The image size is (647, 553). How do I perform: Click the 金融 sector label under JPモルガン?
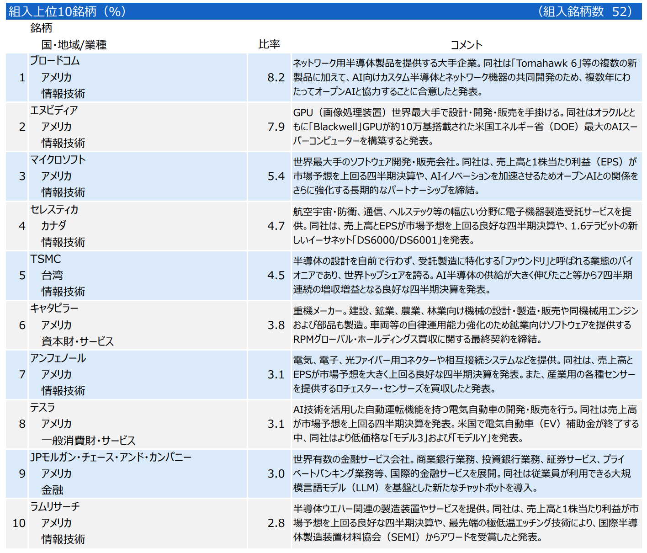(x=53, y=489)
